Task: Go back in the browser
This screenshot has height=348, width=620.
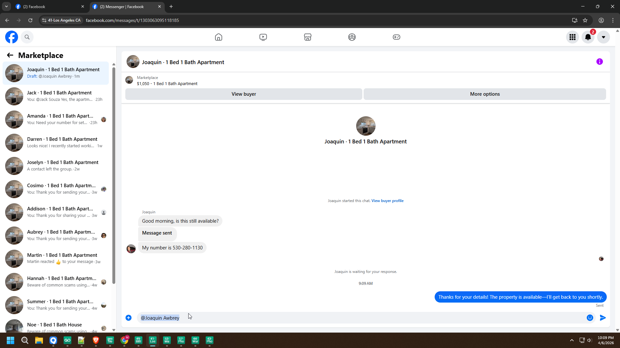Action: tap(7, 20)
